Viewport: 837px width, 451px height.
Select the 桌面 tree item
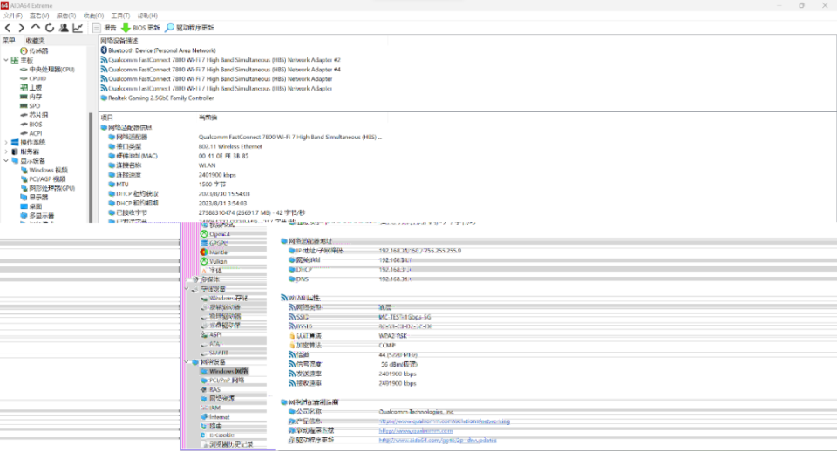tap(31, 206)
